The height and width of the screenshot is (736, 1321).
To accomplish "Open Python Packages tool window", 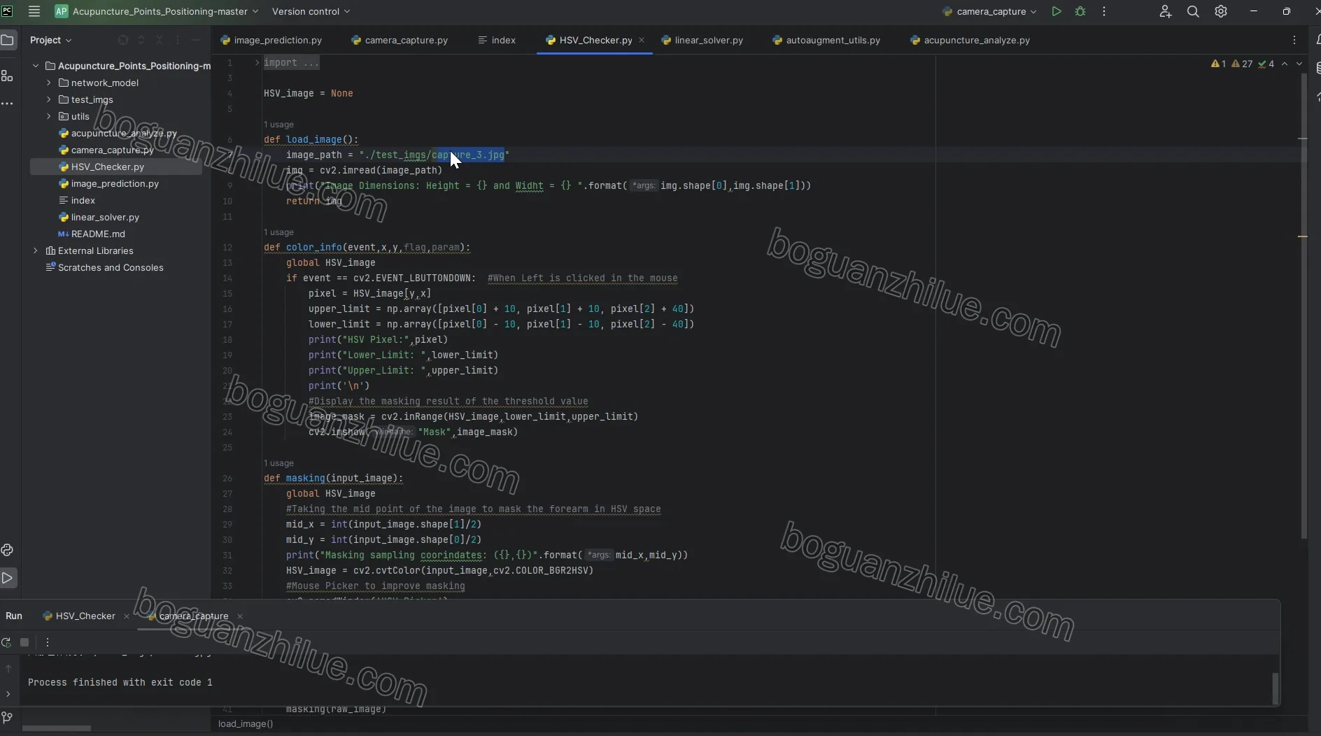I will click(x=8, y=550).
